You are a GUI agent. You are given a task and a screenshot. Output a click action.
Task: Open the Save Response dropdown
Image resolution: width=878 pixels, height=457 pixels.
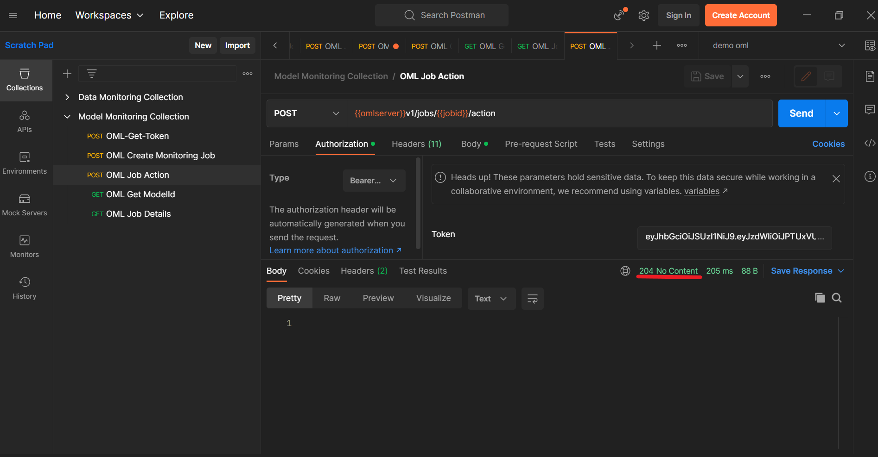coord(808,271)
